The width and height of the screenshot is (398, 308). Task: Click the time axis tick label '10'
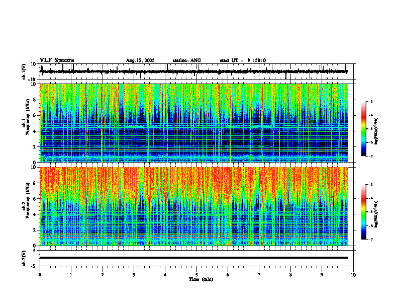353,275
